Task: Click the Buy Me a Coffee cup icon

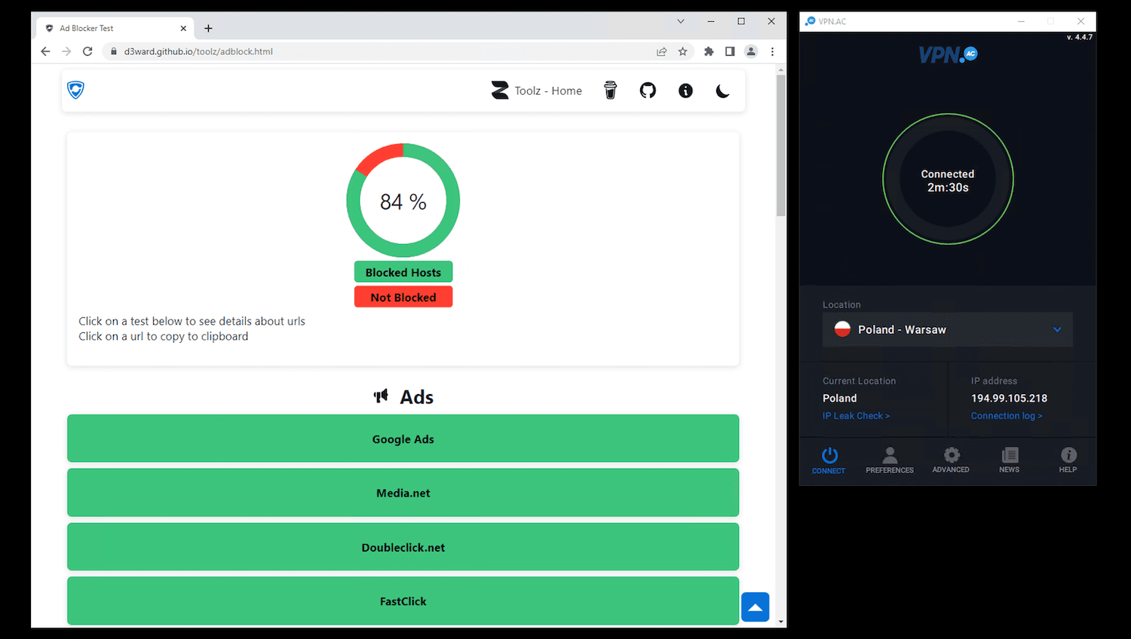Action: tap(610, 90)
